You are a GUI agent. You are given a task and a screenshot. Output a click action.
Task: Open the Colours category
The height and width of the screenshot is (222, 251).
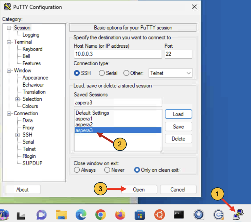[x=30, y=106]
